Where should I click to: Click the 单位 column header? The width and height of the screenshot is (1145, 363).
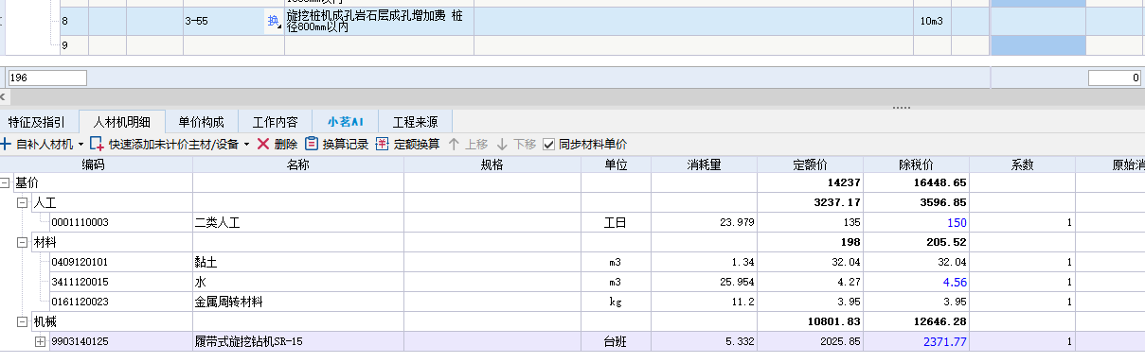coord(617,164)
